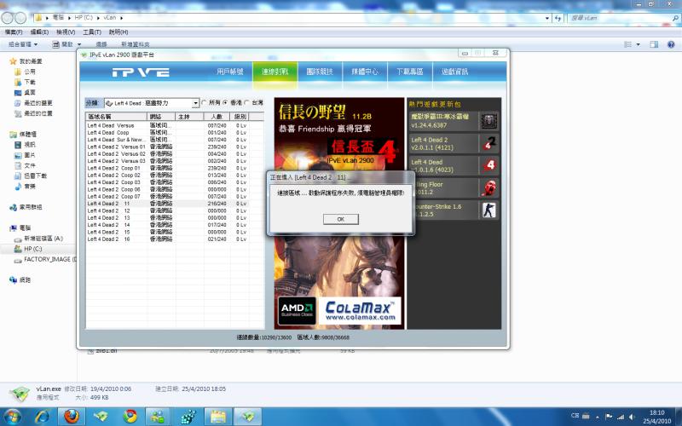The width and height of the screenshot is (682, 426).
Task: Open Firefox from the taskbar
Action: pyautogui.click(x=72, y=416)
